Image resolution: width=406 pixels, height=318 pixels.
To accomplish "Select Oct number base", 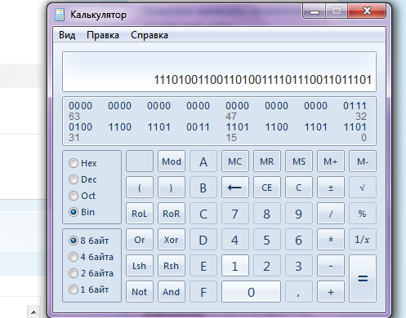I will coord(82,196).
